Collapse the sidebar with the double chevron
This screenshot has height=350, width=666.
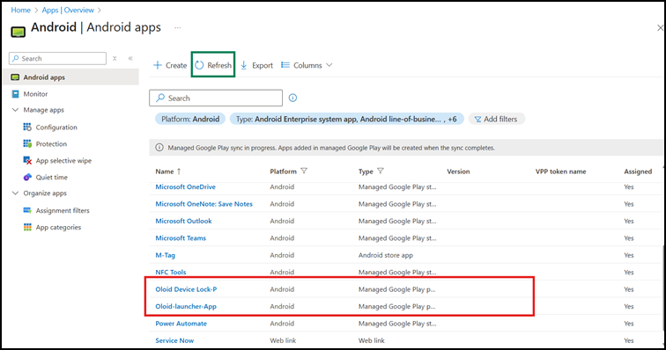pyautogui.click(x=130, y=59)
